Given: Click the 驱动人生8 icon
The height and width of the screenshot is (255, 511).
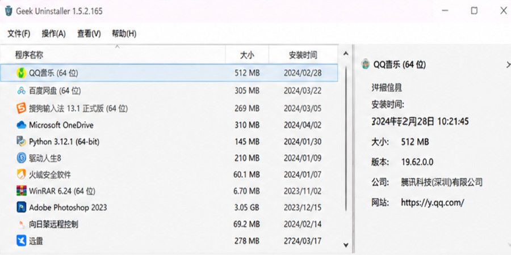Looking at the screenshot, I should tap(21, 158).
